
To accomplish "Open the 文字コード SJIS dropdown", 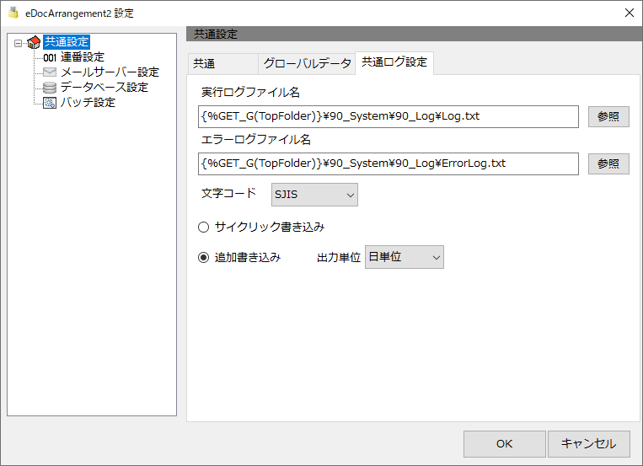I will [x=314, y=195].
